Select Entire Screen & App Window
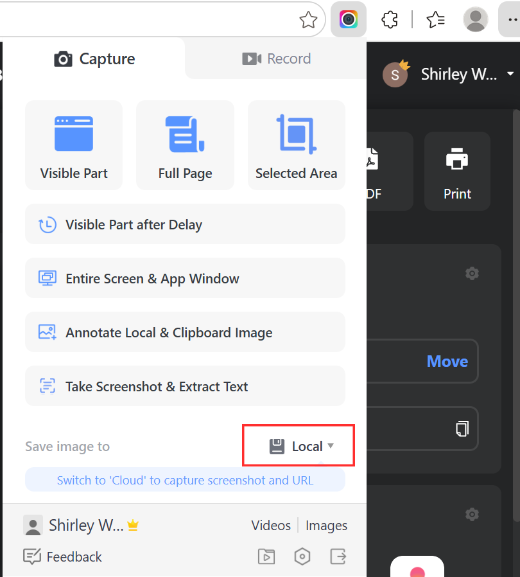The width and height of the screenshot is (520, 577). pos(185,278)
